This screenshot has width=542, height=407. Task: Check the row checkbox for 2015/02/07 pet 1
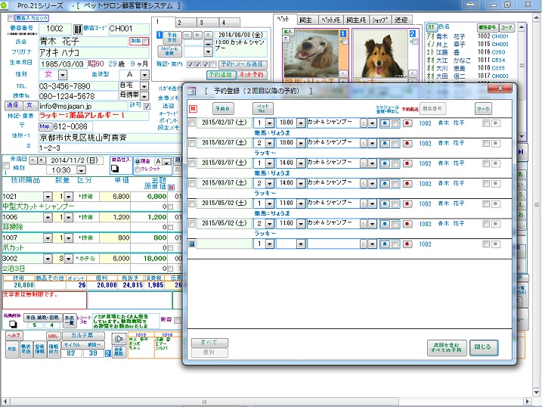pos(192,123)
